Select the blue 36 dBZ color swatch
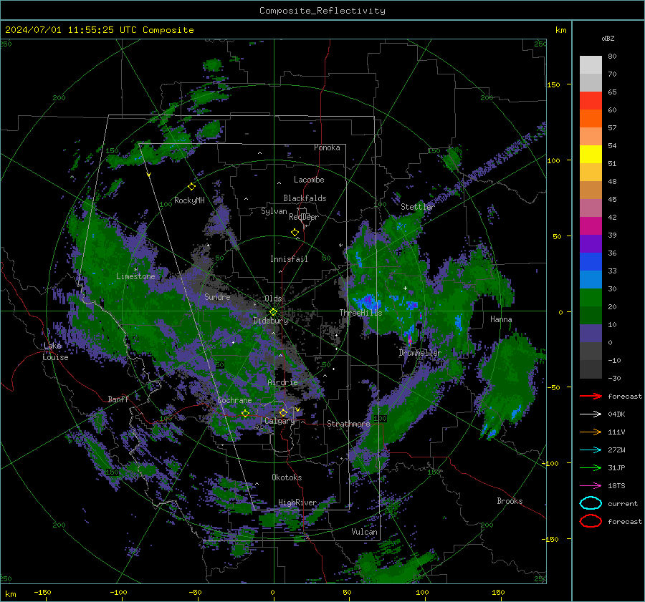645x602 pixels. coord(591,261)
